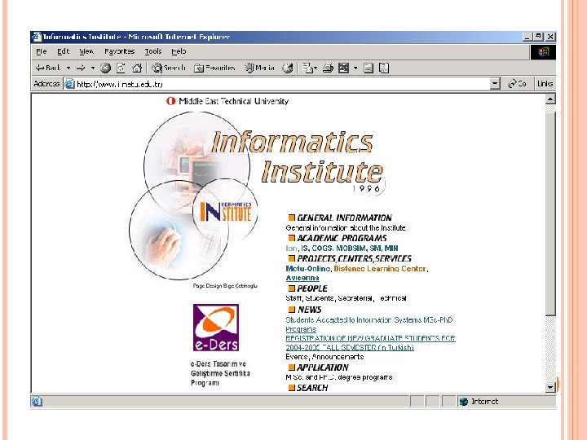Click the status bar page icon
Screen dimensions: 587x440
point(37,402)
